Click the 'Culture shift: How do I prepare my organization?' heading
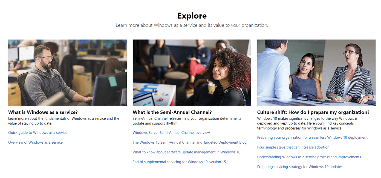The image size is (381, 178). [x=313, y=112]
